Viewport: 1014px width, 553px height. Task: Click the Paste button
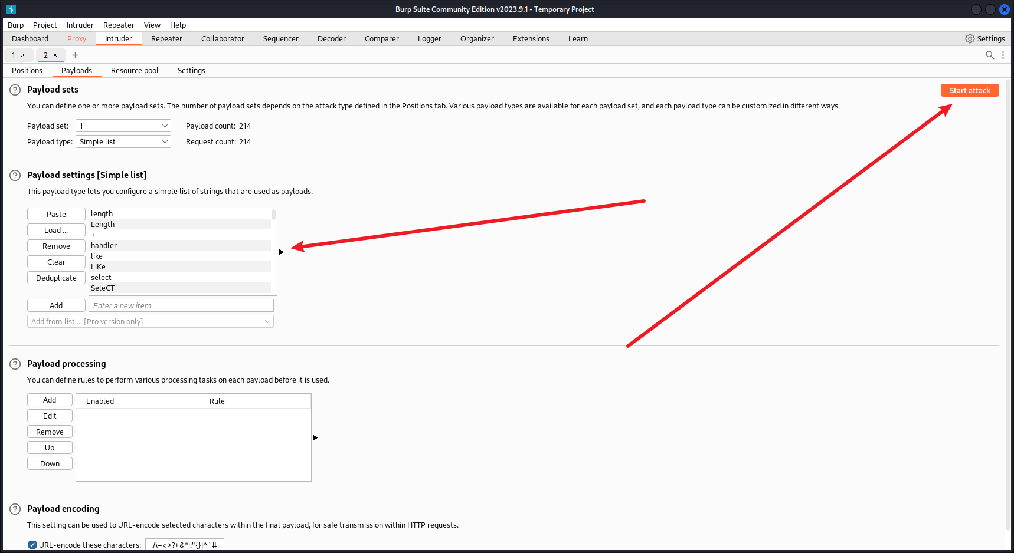tap(56, 214)
